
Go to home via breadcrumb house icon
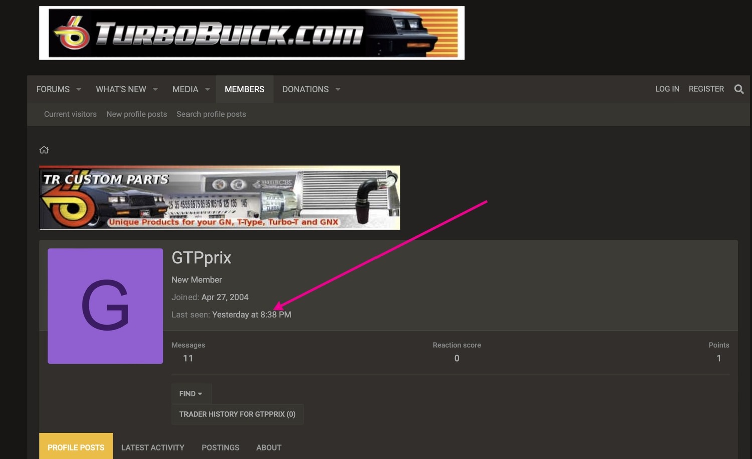click(x=44, y=150)
